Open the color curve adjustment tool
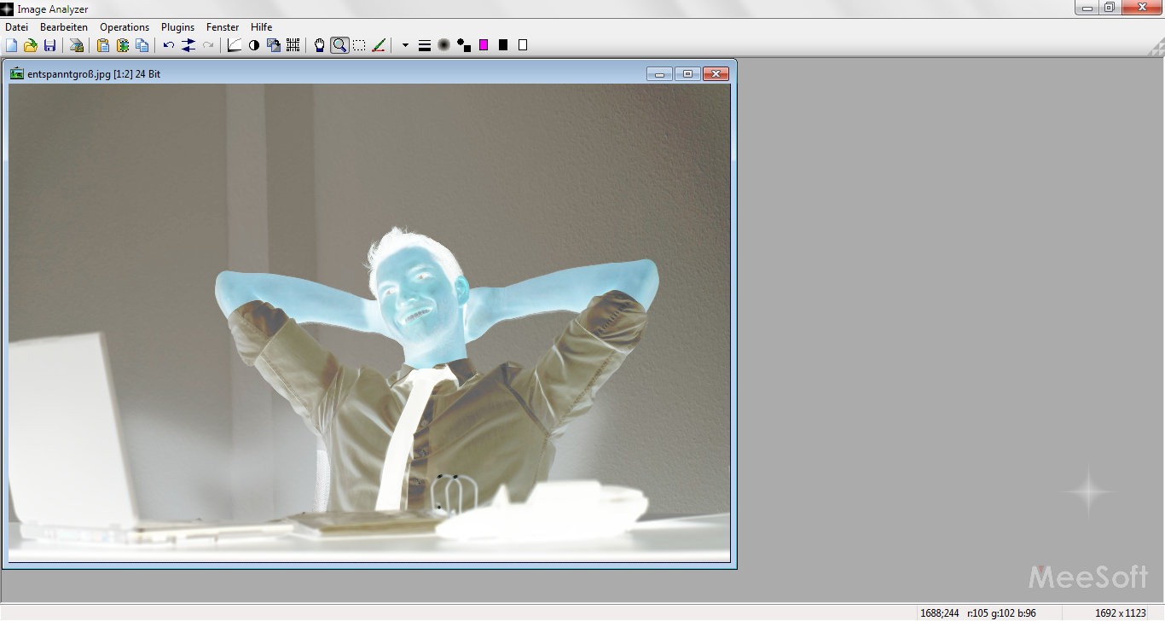 point(235,45)
